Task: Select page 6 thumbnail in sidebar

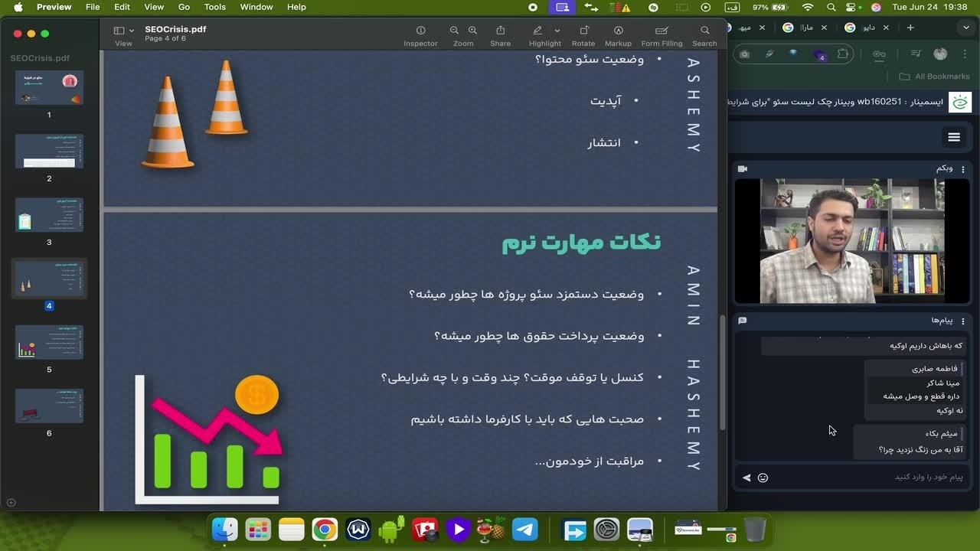Action: pyautogui.click(x=49, y=406)
